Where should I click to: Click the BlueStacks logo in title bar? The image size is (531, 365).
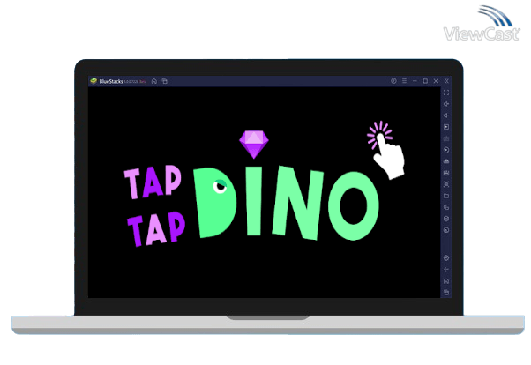pyautogui.click(x=93, y=81)
